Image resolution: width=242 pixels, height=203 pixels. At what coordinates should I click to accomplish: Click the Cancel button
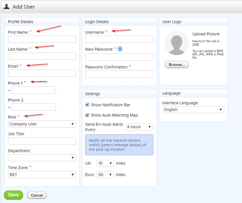37,195
